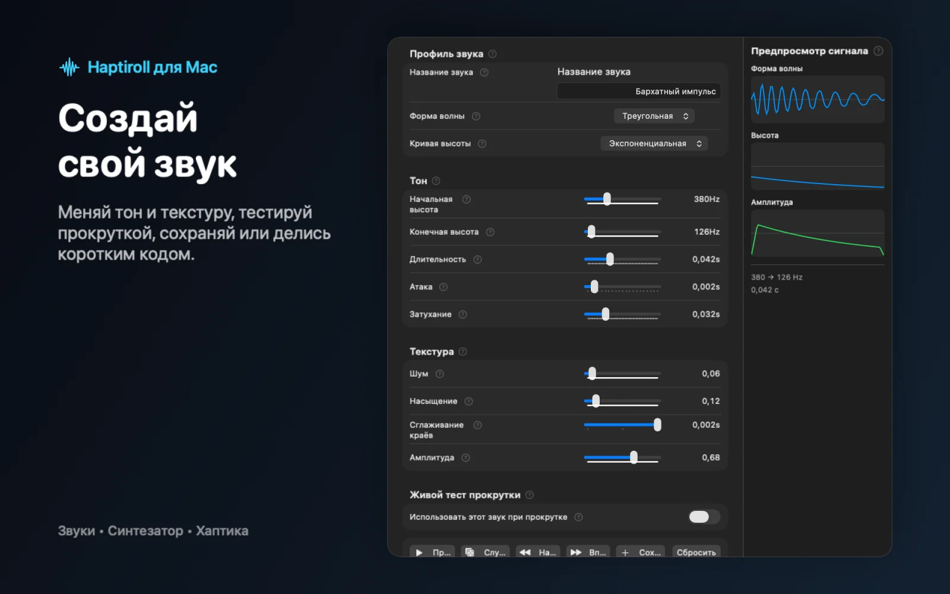Show help for Форма волны setting
The height and width of the screenshot is (594, 950).
tap(476, 116)
